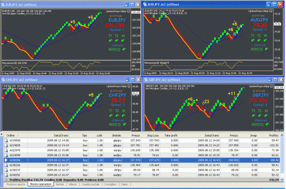286x189 pixels.
Task: Click the -23 trade label on the GBPJPY chart
Action: (206, 101)
